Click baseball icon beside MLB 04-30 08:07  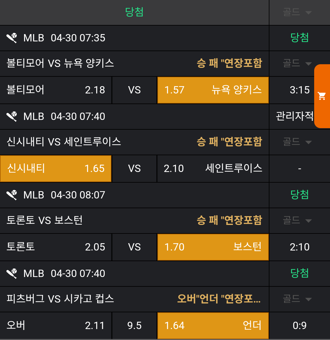point(12,195)
